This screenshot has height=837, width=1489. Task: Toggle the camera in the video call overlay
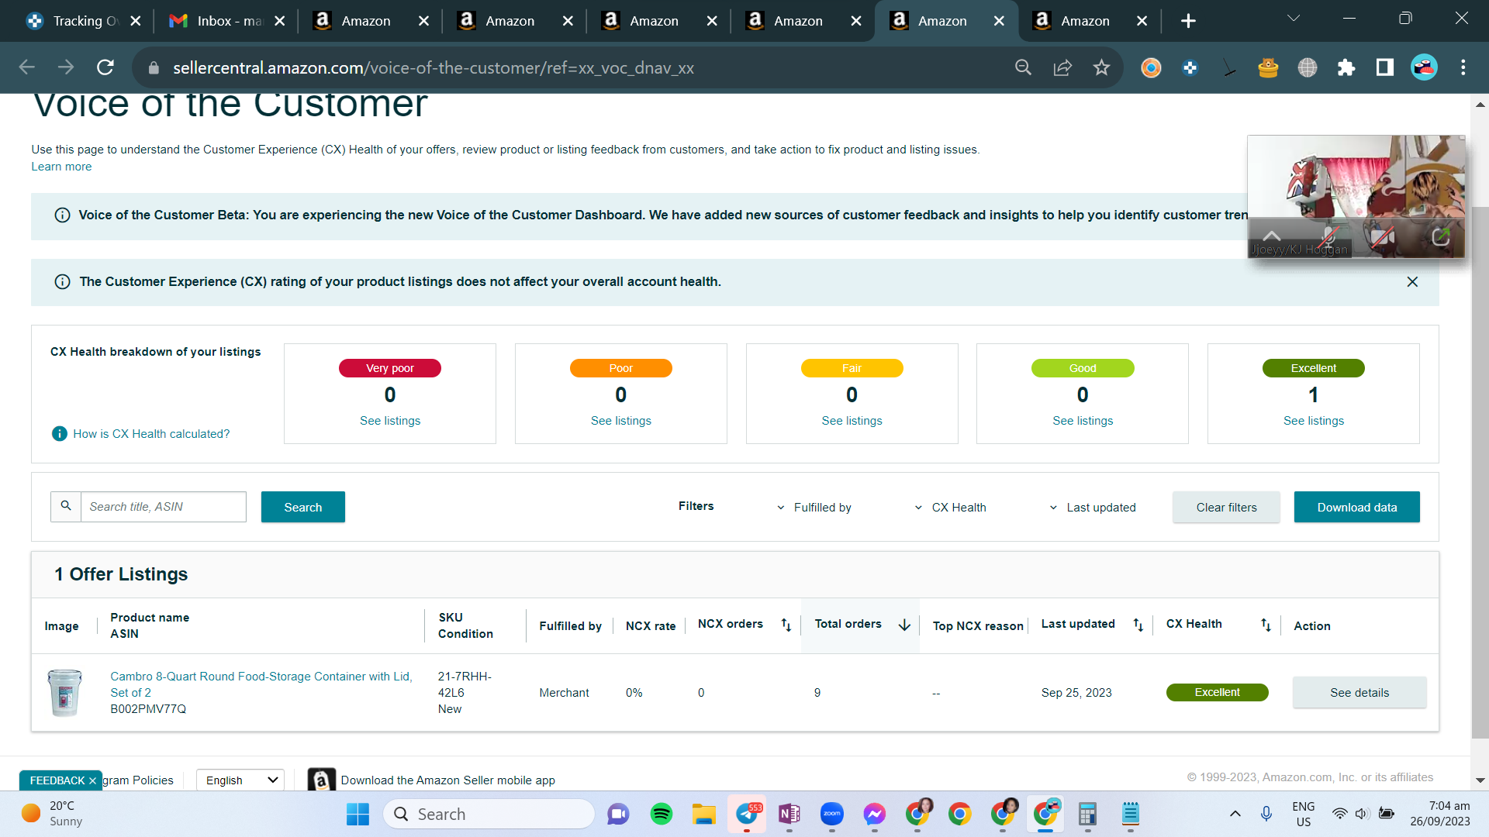1383,237
